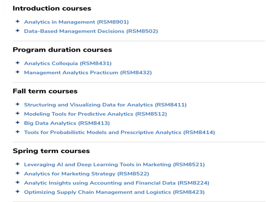Open Analytics Colloquia (RSM8431) course link
266x202 pixels.
68,63
